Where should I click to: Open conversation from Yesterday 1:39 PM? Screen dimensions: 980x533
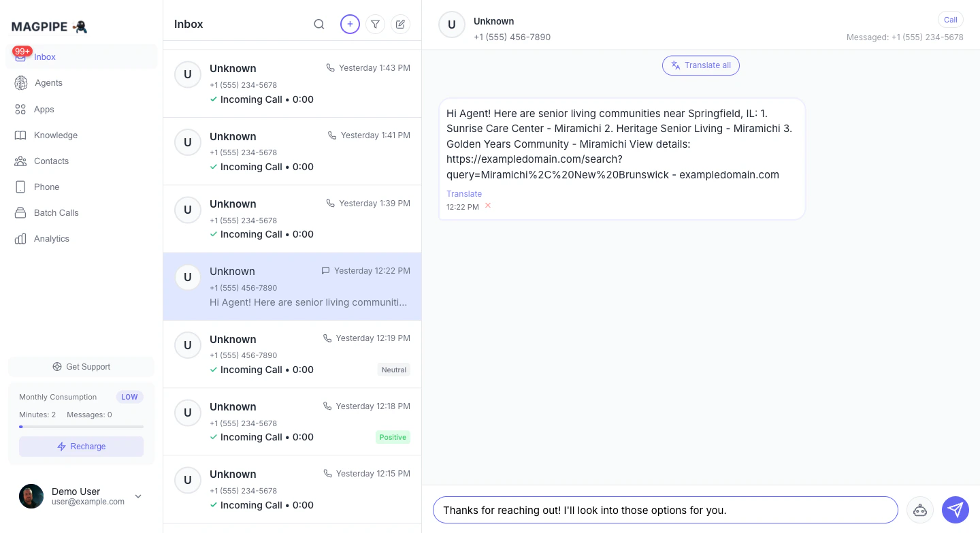tap(293, 219)
